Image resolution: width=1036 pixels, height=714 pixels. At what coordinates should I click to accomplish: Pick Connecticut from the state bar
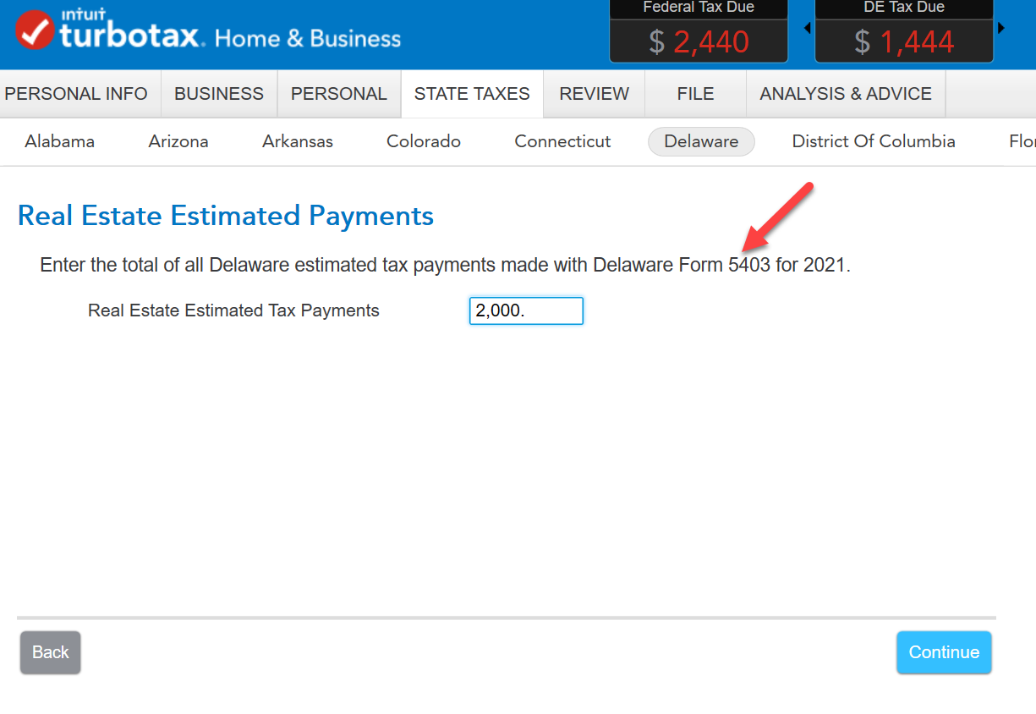pyautogui.click(x=562, y=141)
